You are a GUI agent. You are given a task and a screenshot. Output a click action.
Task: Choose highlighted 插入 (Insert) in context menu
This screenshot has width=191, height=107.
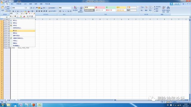[22, 31]
